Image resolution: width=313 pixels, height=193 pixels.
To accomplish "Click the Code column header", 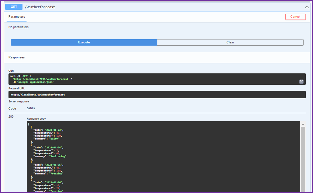I will pyautogui.click(x=12, y=108).
